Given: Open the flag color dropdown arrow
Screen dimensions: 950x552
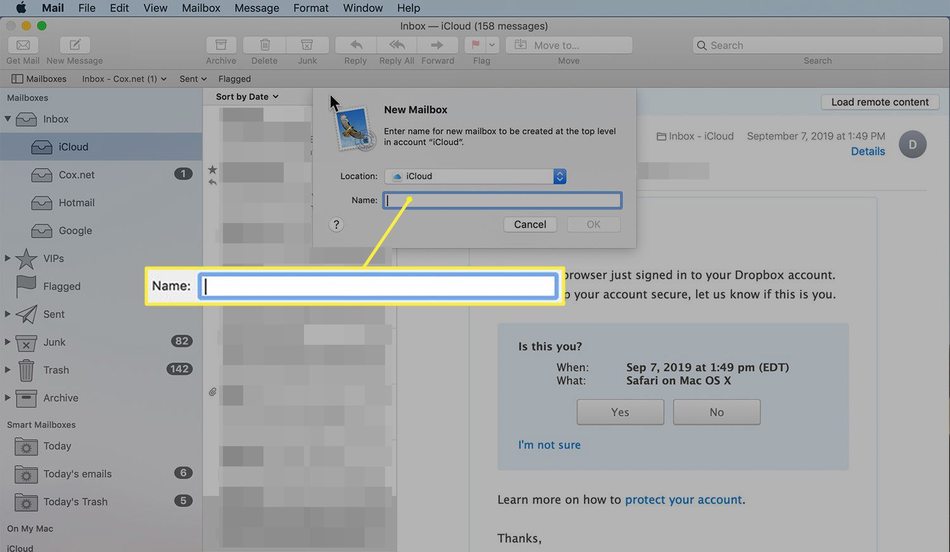Looking at the screenshot, I should (492, 45).
